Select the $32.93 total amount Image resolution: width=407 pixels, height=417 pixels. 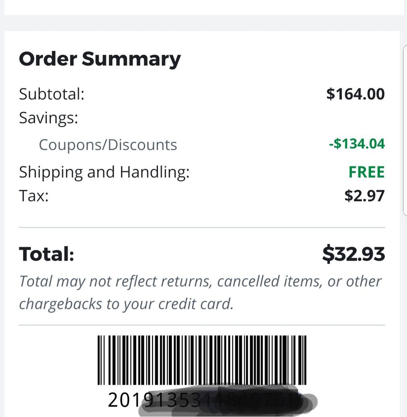pos(354,254)
